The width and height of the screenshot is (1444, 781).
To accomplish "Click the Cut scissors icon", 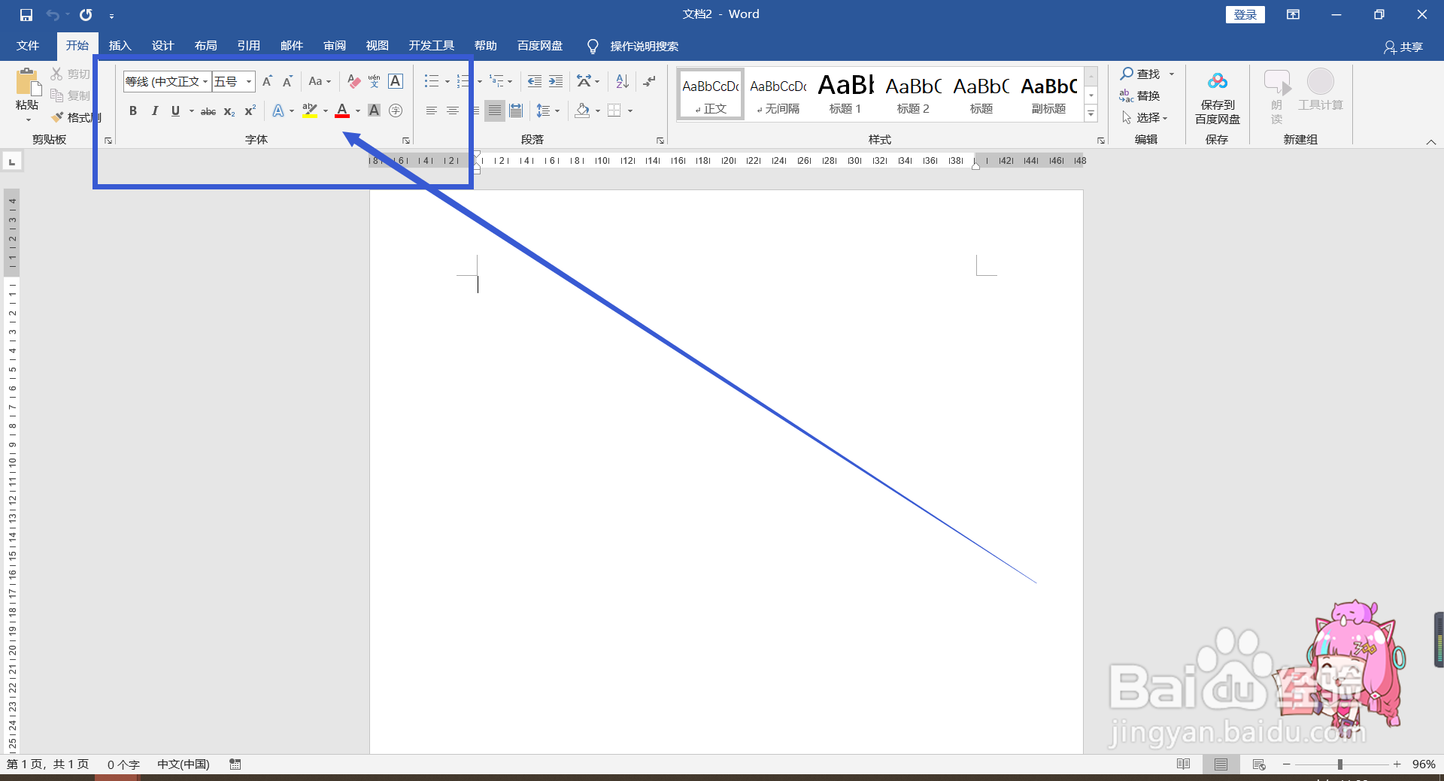I will point(56,74).
